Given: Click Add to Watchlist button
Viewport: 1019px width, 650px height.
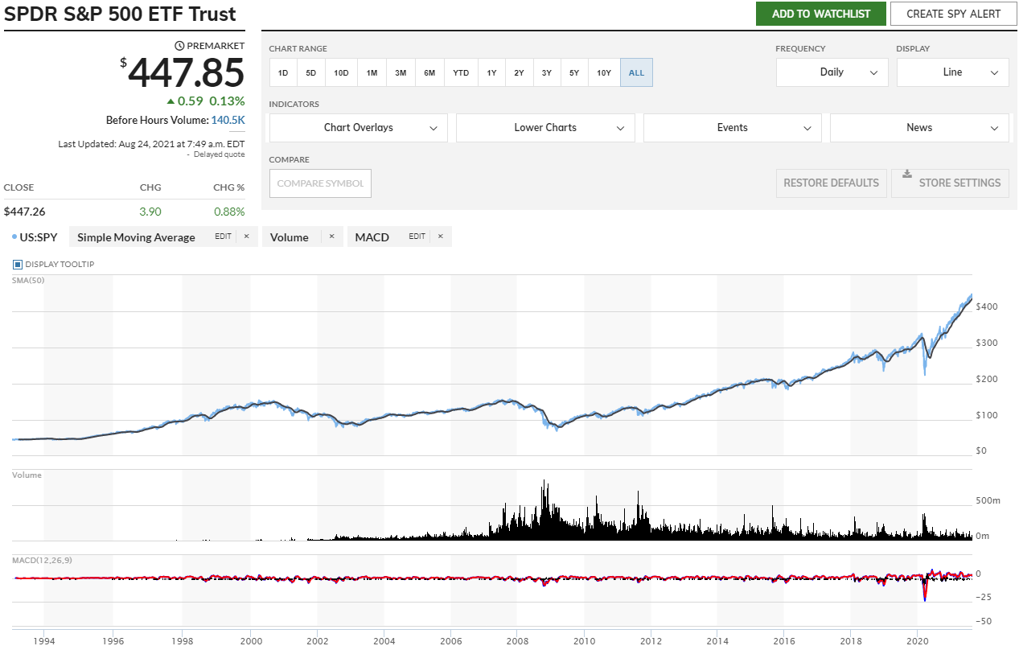Looking at the screenshot, I should [x=821, y=14].
